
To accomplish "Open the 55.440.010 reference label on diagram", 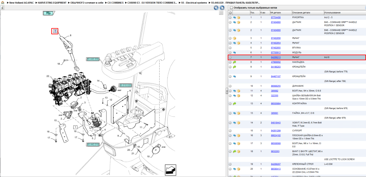I will (93, 145).
